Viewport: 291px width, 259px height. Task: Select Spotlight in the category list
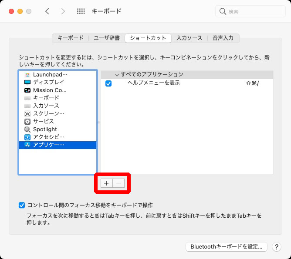point(58,129)
